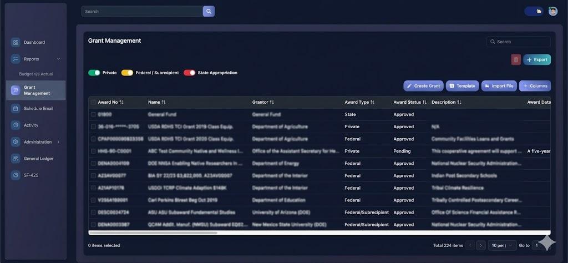568x263 pixels.
Task: Sort by Award Type column arrows
Action: click(x=372, y=102)
